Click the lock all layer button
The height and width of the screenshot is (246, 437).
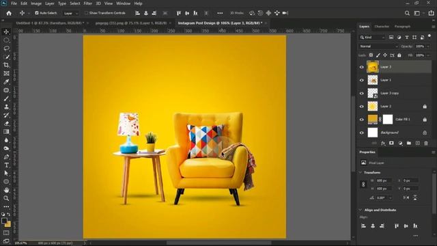click(x=399, y=55)
